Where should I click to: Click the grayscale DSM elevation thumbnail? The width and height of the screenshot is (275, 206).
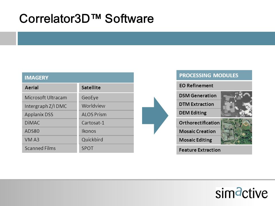click(236, 104)
